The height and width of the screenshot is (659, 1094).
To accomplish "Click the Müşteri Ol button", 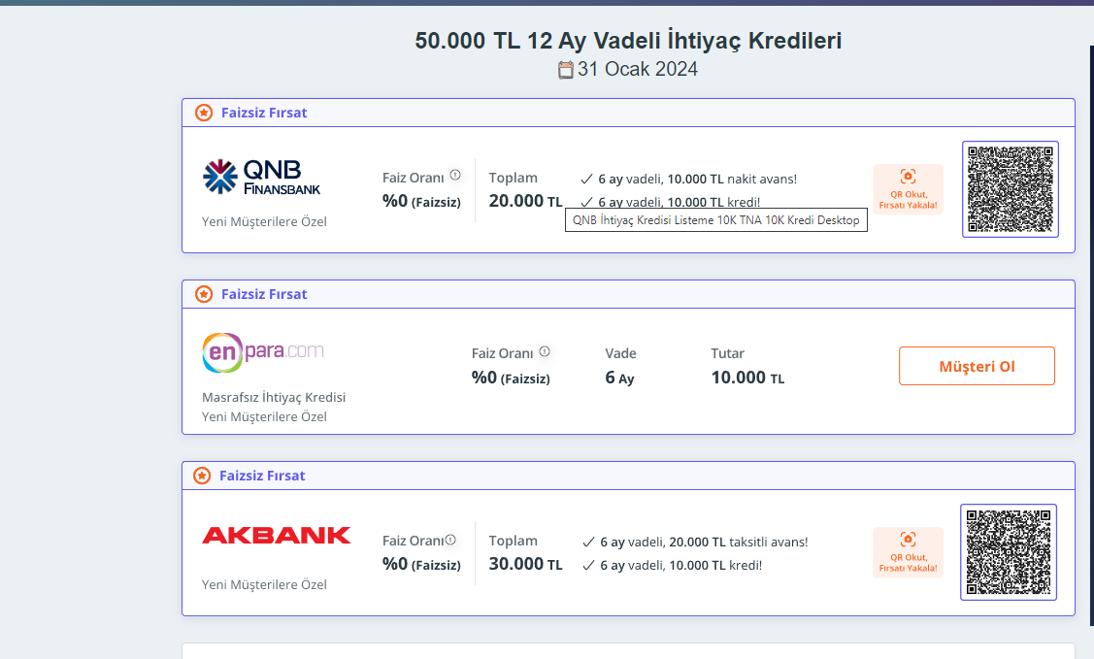I will click(x=977, y=366).
